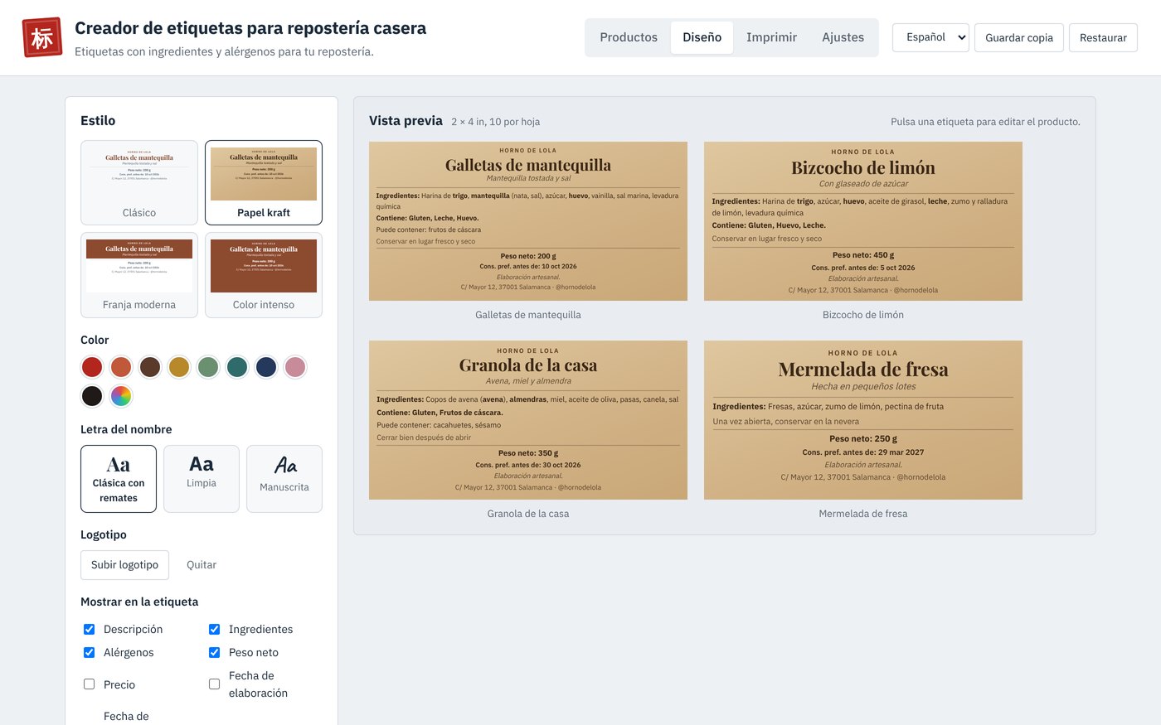The height and width of the screenshot is (725, 1161).
Task: Select the Papel kraft style
Action: [264, 182]
